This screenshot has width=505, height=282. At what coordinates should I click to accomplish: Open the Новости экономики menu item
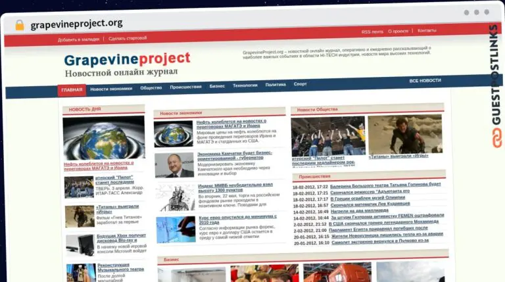[x=111, y=89]
